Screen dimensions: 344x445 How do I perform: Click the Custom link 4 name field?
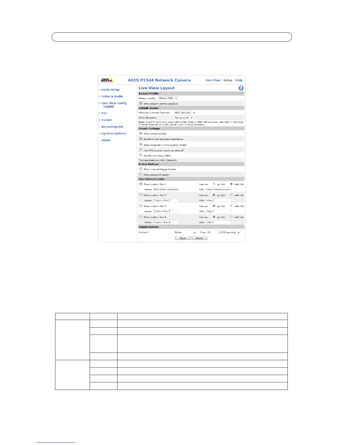click(166, 222)
